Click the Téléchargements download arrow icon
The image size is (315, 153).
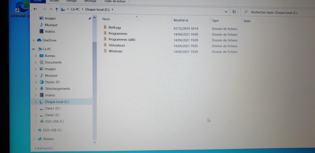[42, 89]
